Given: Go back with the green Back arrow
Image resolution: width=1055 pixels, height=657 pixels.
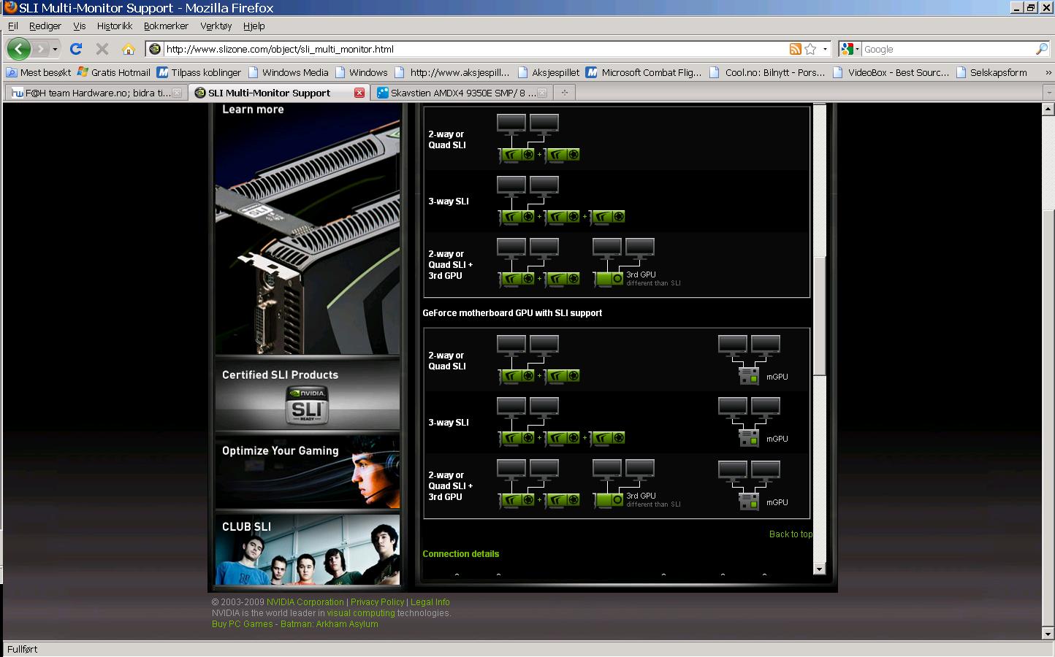Looking at the screenshot, I should (19, 49).
